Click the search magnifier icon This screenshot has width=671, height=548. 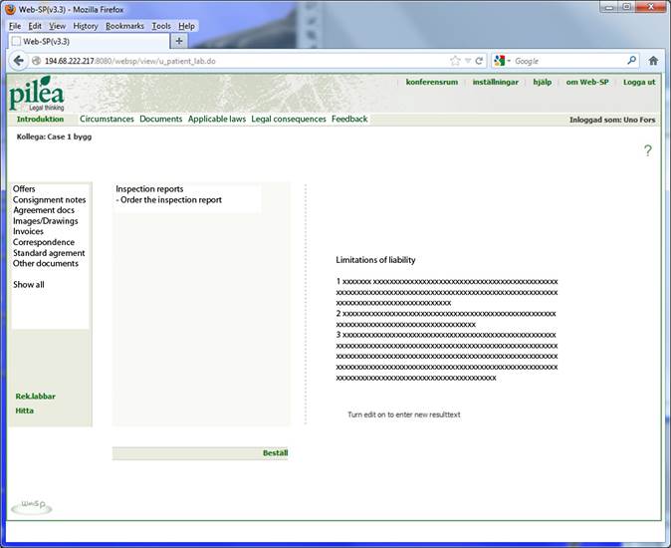pos(631,61)
